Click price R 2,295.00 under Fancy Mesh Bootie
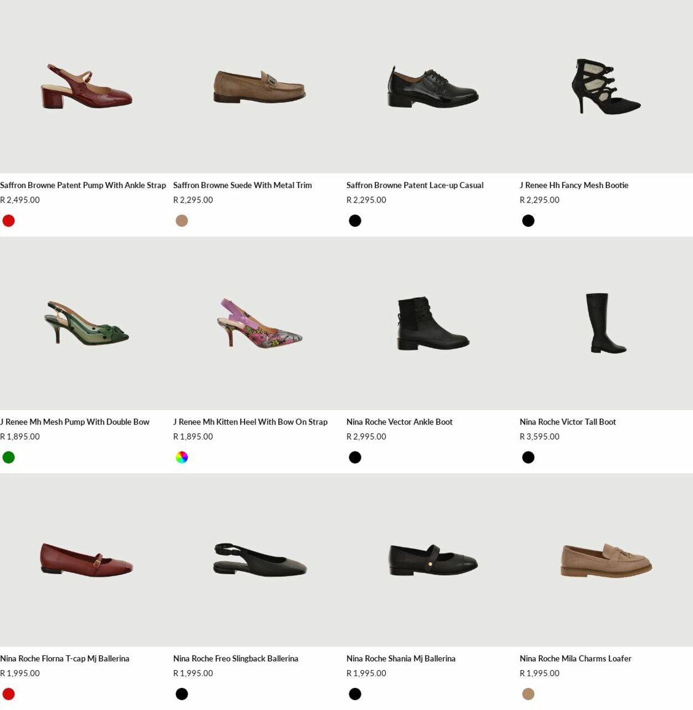Image resolution: width=693 pixels, height=710 pixels. pyautogui.click(x=539, y=200)
